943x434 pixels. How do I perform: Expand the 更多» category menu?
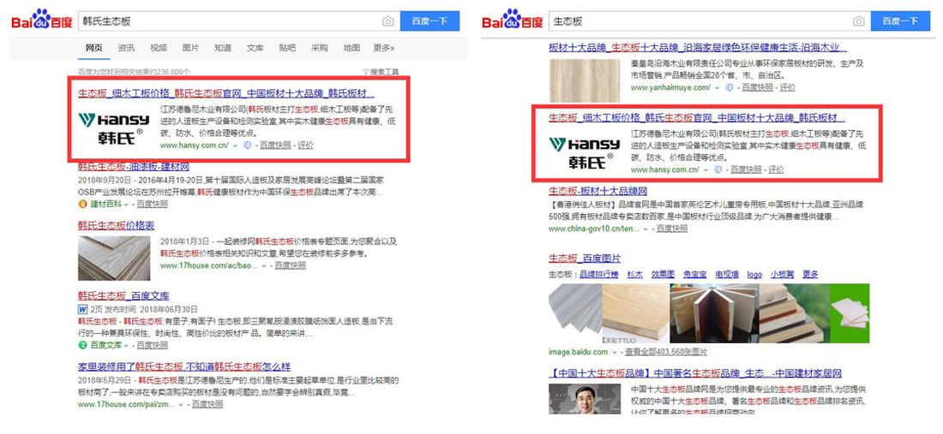click(384, 48)
